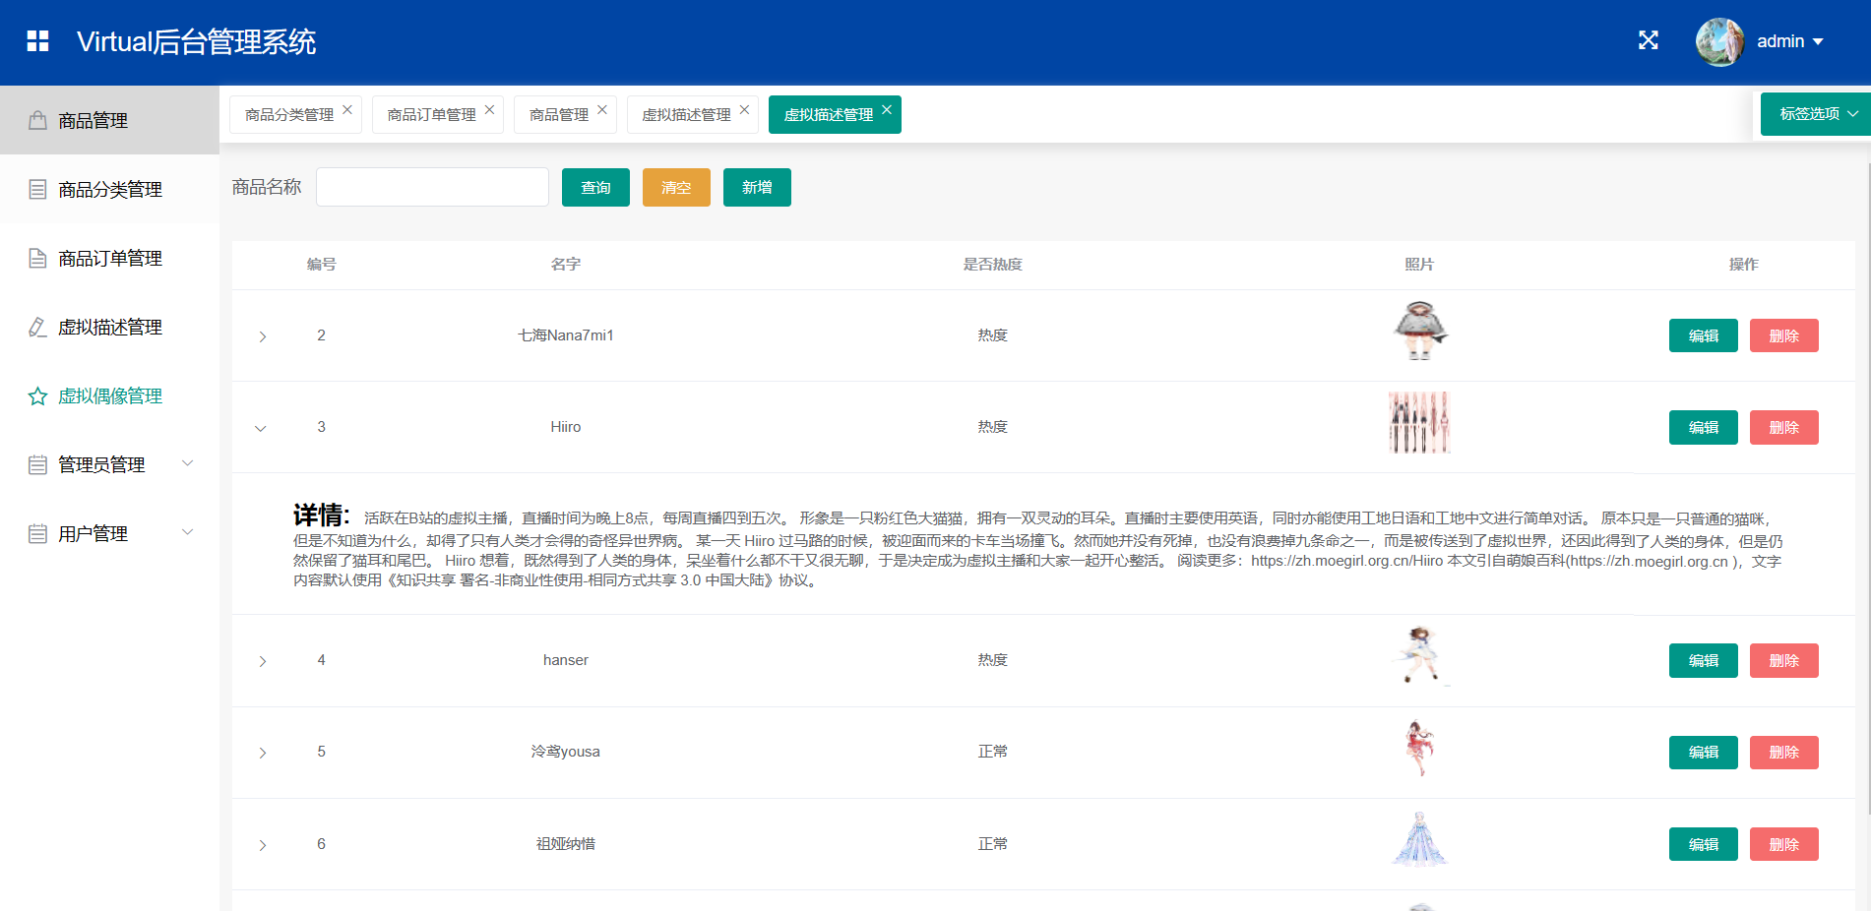Open the 祖娅纳惜 photo thumbnail
The height and width of the screenshot is (911, 1871).
click(x=1419, y=840)
